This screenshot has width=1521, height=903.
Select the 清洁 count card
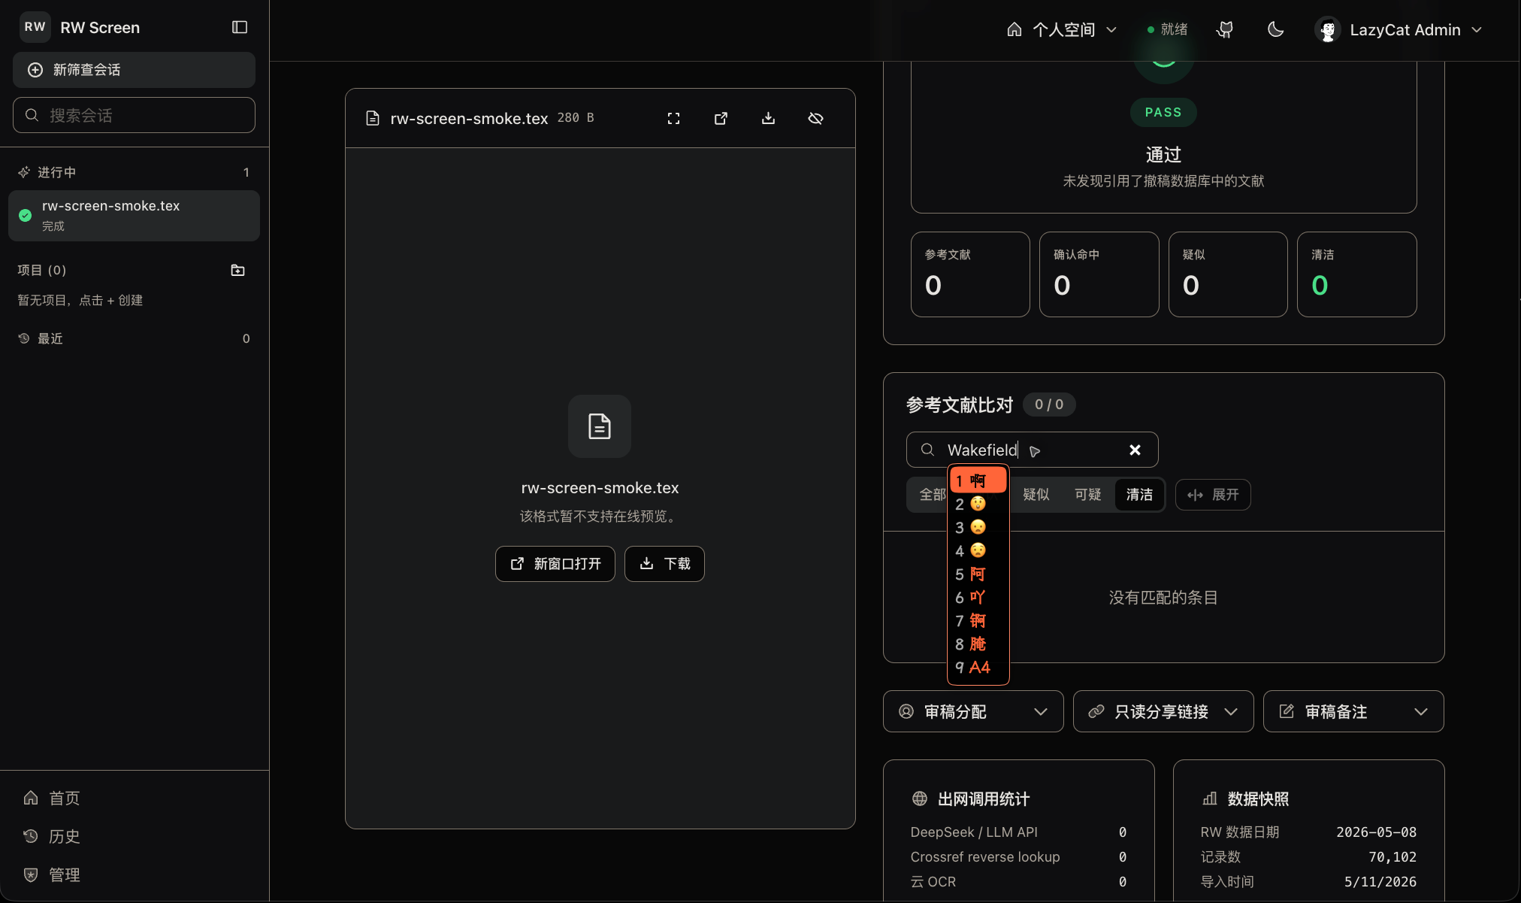[x=1356, y=274]
